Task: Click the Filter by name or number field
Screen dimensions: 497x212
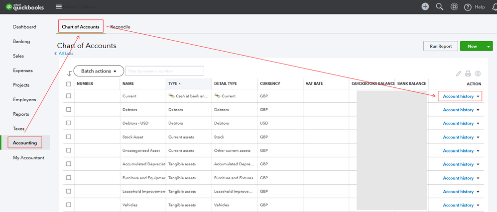Action: [164, 71]
